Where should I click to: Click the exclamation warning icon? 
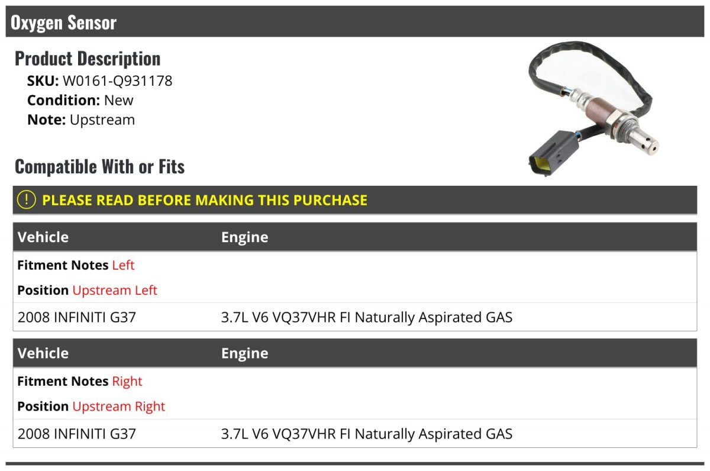tap(27, 200)
